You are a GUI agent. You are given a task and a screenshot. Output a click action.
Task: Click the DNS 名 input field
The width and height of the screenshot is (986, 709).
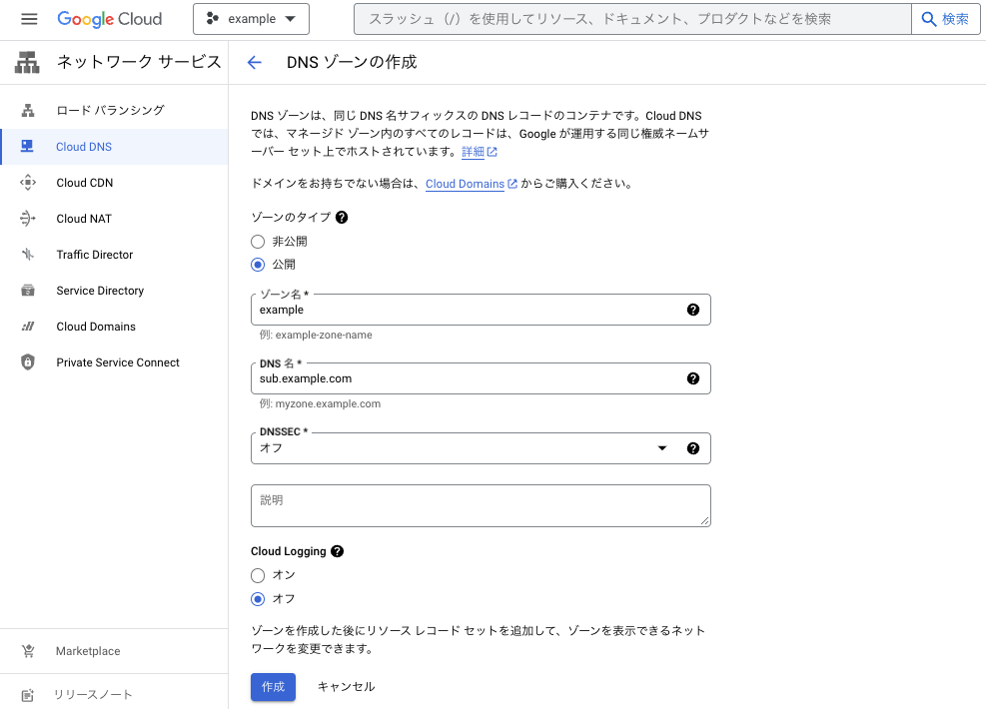481,378
